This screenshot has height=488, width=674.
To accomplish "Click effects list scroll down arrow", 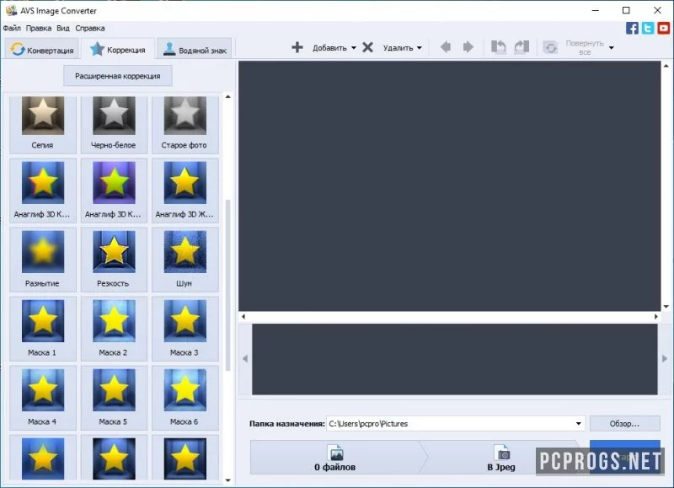I will 227,480.
